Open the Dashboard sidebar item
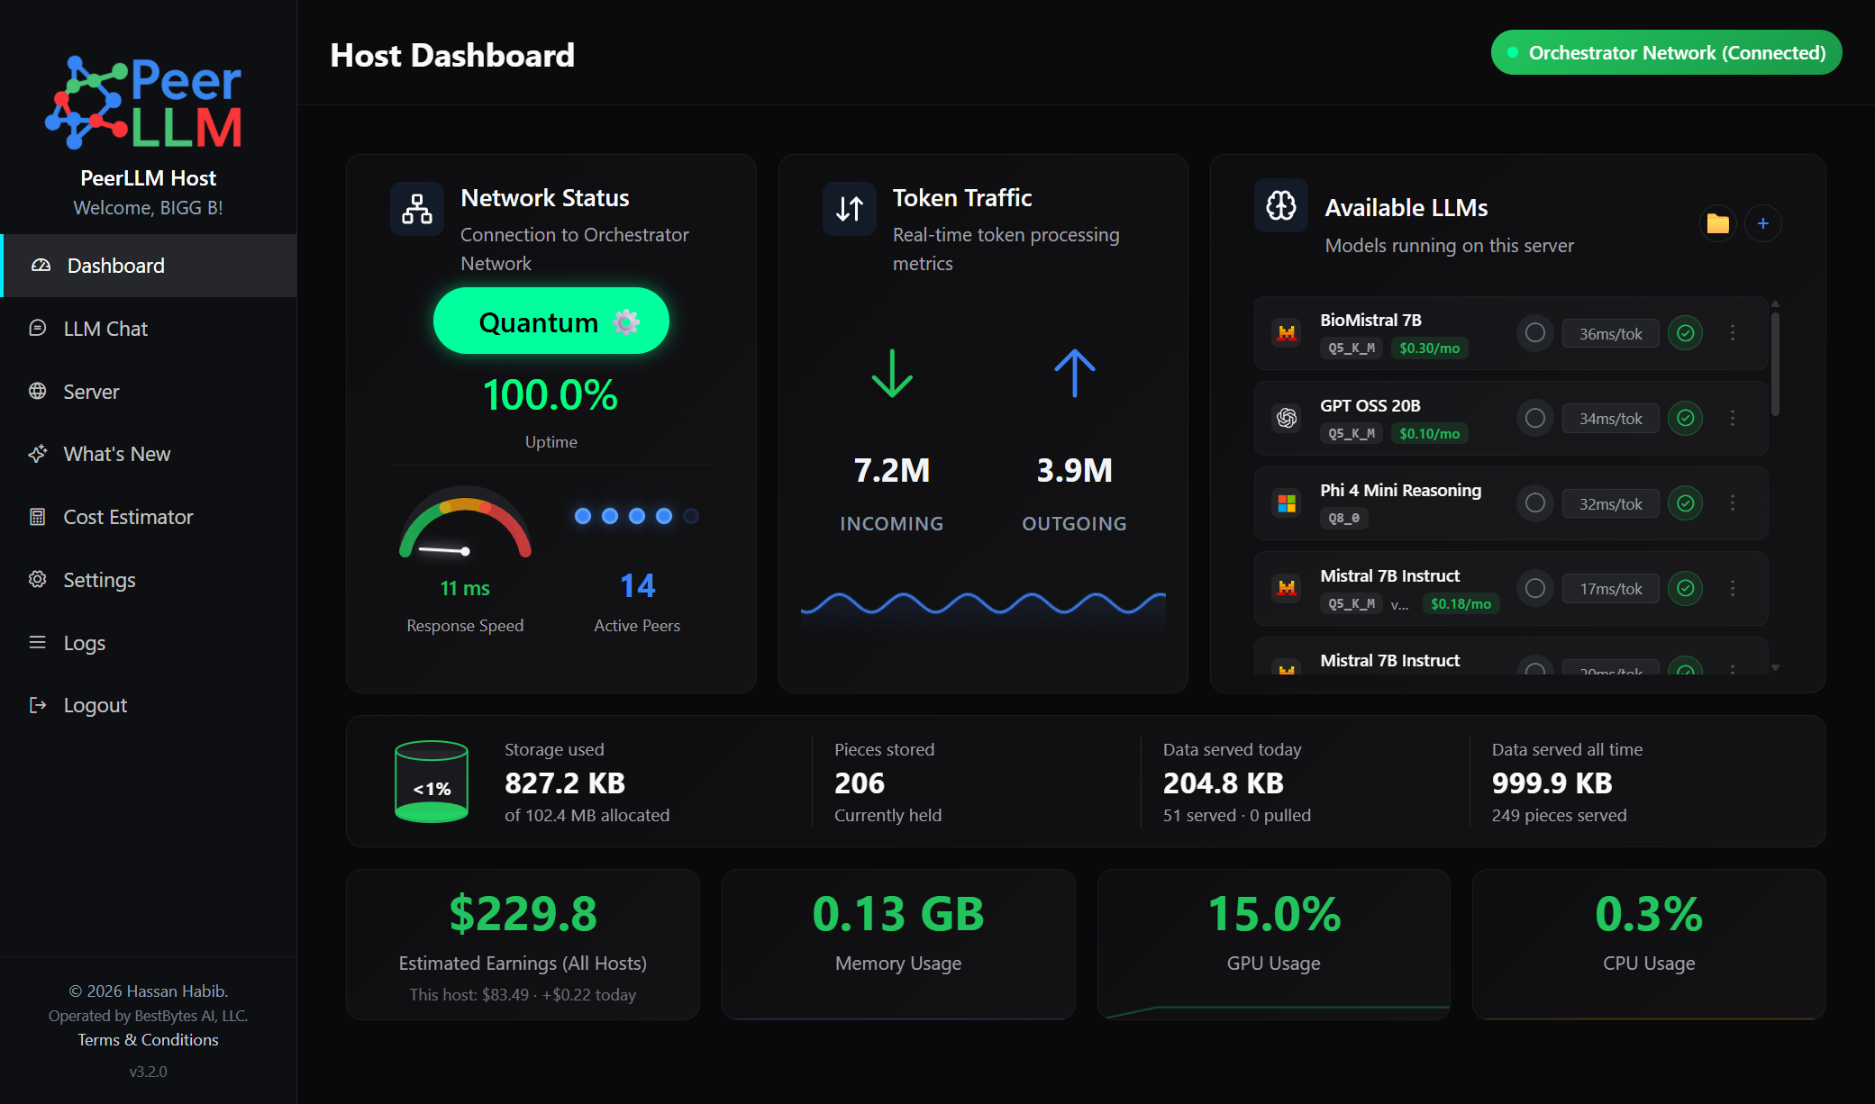This screenshot has width=1875, height=1104. [149, 266]
